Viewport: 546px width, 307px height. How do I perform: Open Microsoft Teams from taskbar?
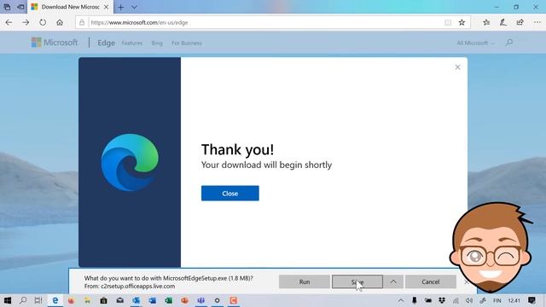(x=201, y=300)
